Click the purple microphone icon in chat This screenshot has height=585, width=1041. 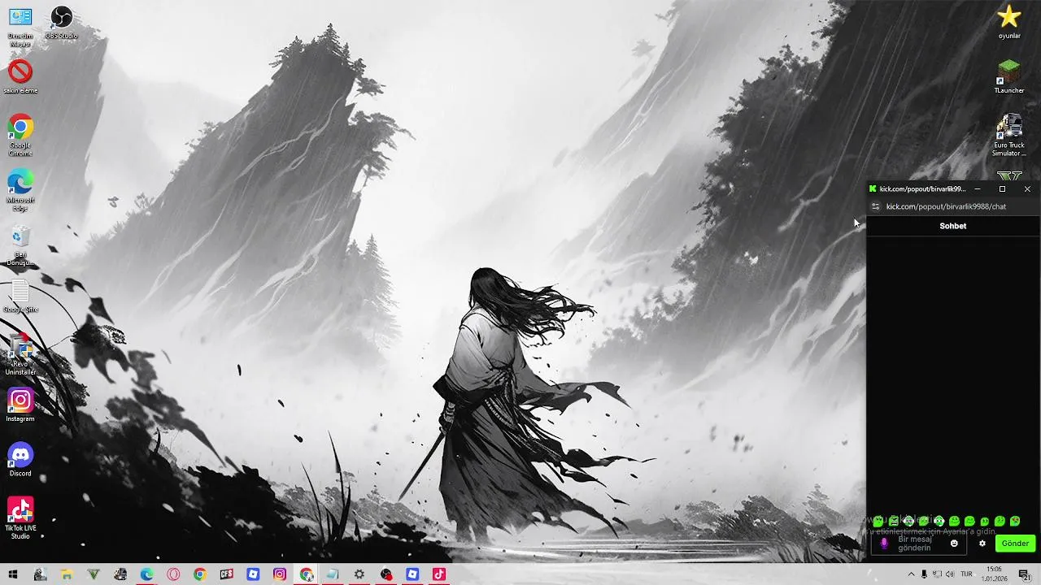(884, 544)
